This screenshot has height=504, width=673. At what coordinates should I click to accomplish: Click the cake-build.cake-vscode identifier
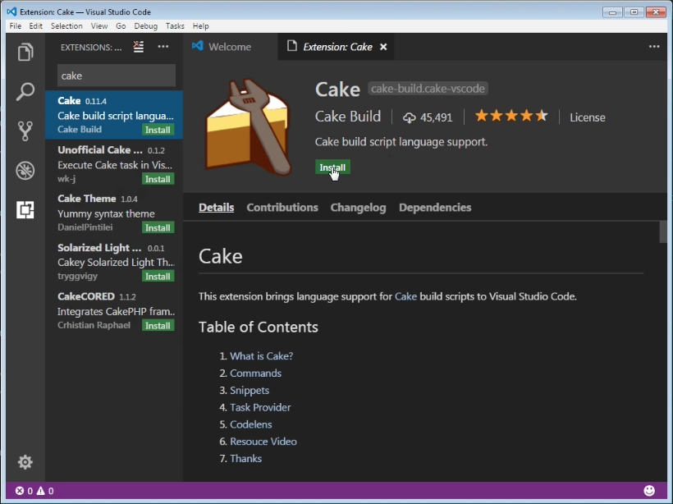pyautogui.click(x=428, y=89)
